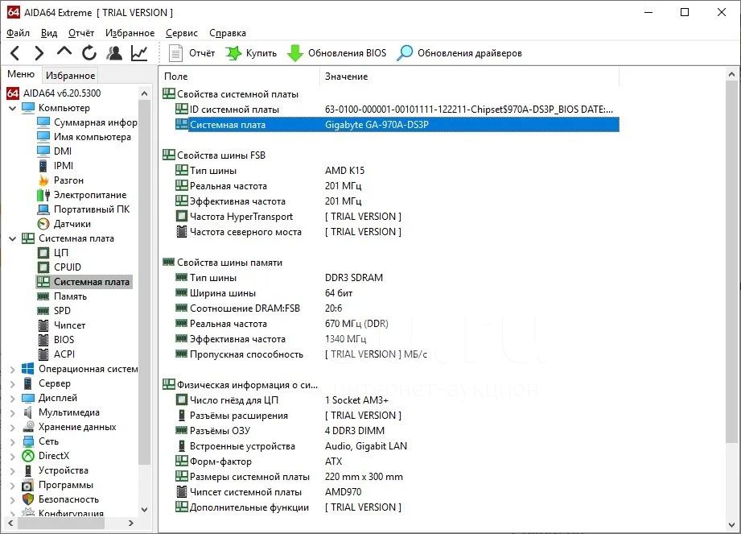Refresh the page with the circular arrow icon

point(89,53)
